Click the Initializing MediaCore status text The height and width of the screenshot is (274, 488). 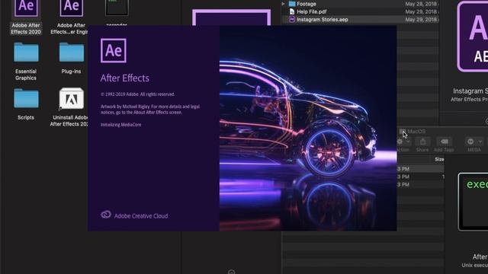[x=120, y=125]
